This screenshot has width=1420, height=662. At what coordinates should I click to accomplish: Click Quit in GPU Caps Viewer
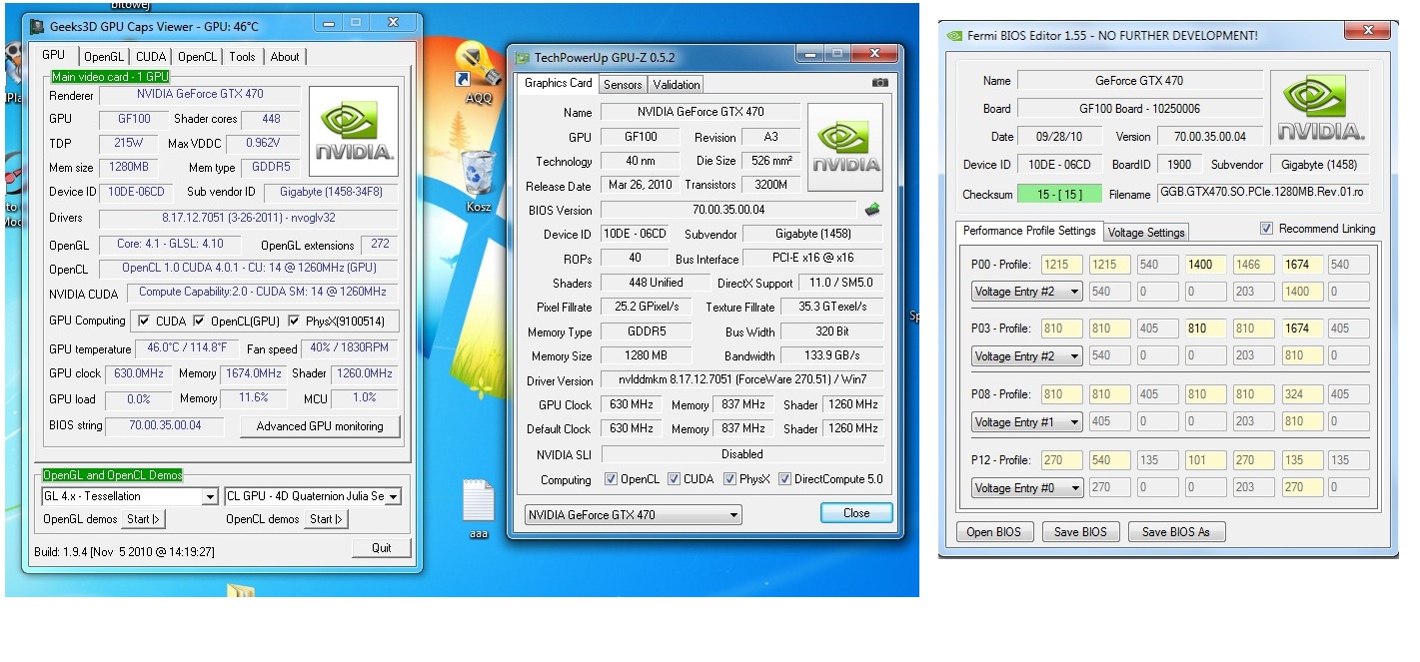click(382, 547)
